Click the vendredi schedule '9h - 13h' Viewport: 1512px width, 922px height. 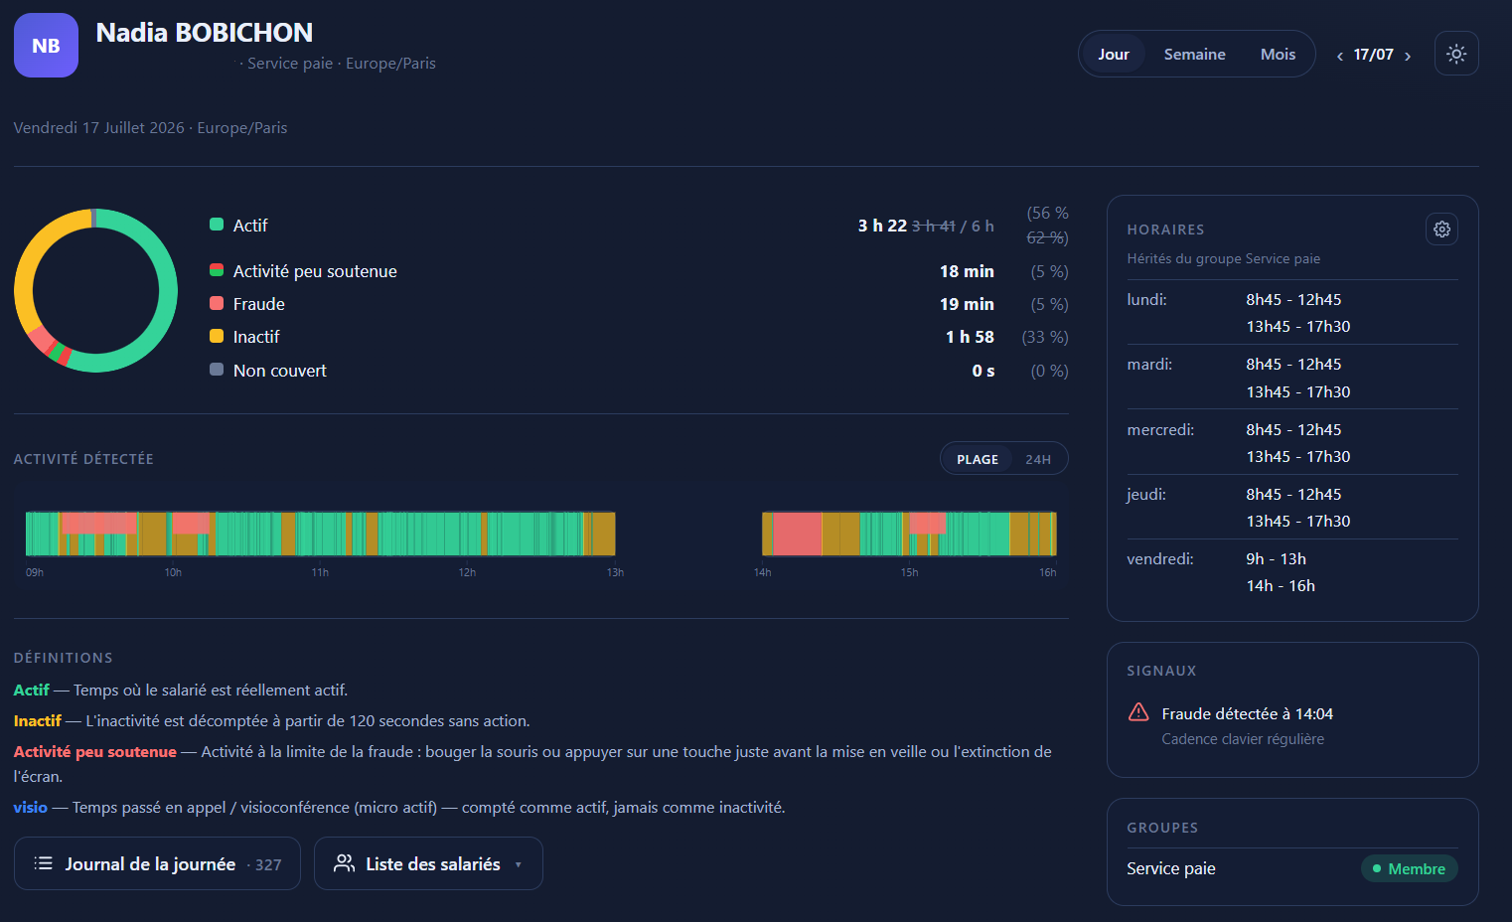click(1277, 558)
